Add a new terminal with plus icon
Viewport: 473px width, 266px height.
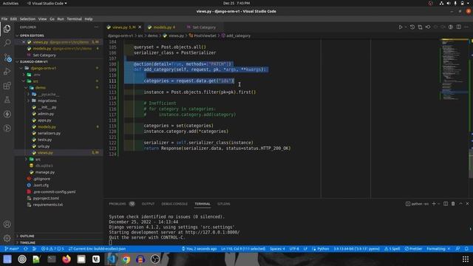pyautogui.click(x=434, y=204)
